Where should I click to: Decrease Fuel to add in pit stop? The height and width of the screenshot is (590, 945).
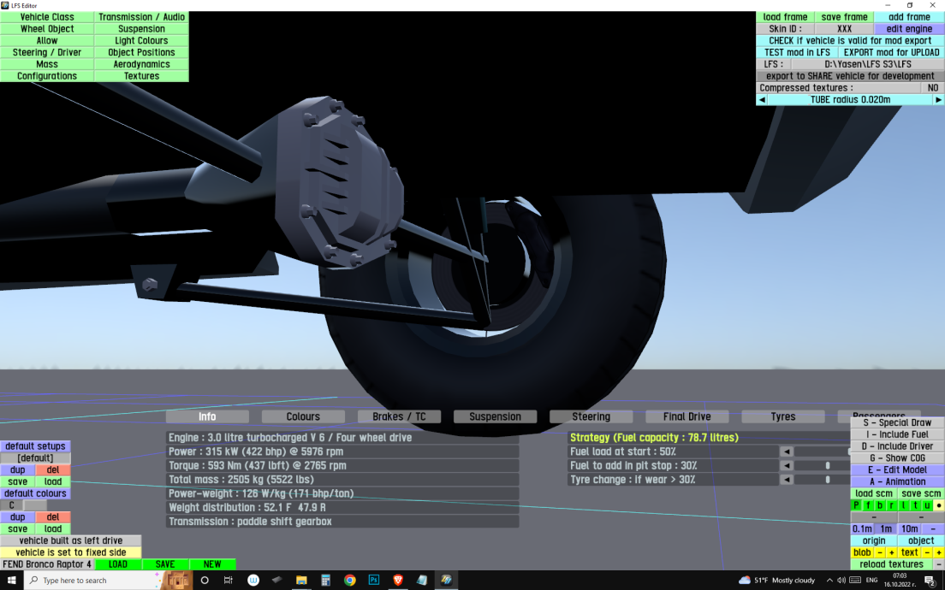[787, 465]
